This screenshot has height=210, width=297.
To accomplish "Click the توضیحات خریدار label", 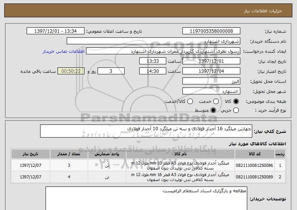I will click(268, 199).
